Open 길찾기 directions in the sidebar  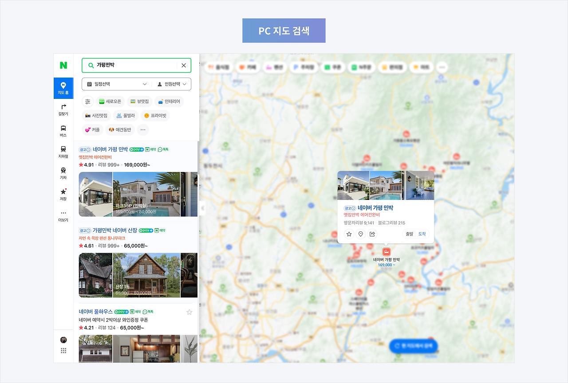click(x=63, y=109)
